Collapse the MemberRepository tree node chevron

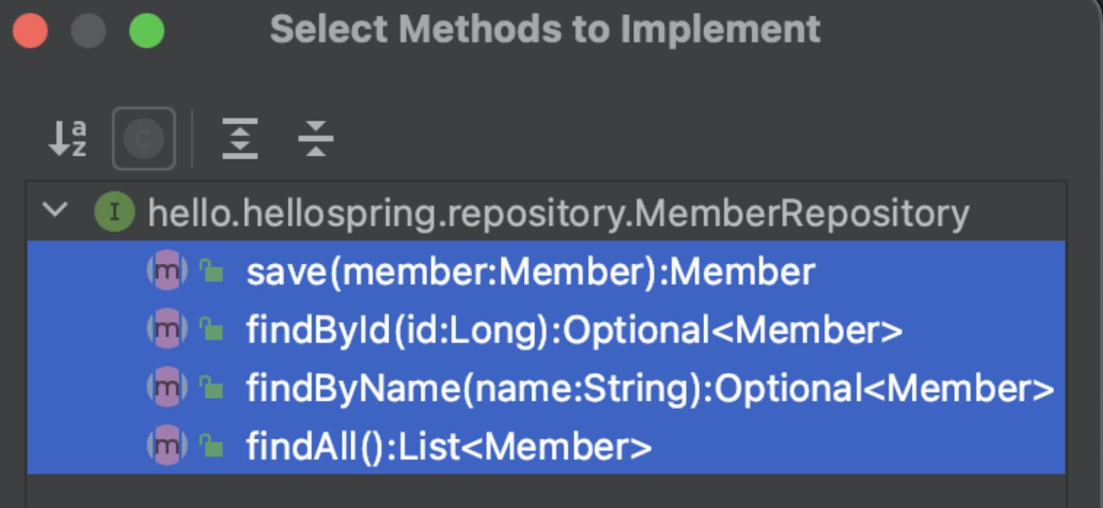[55, 211]
